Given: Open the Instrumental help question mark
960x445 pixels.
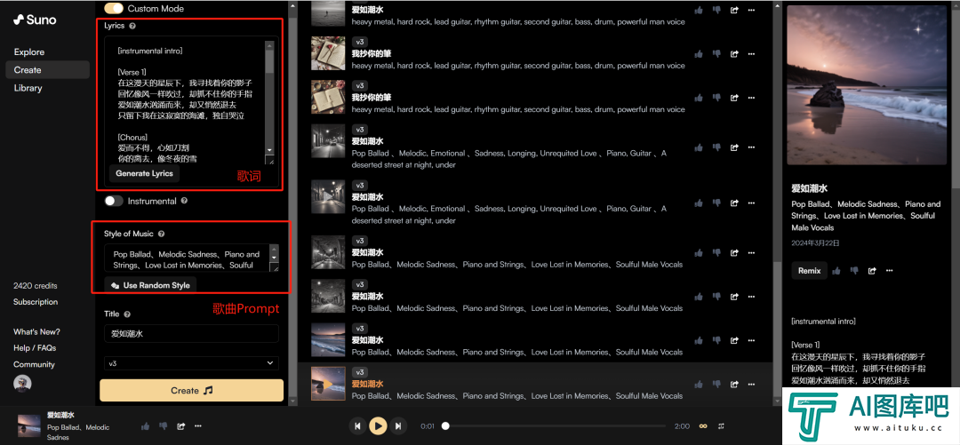Looking at the screenshot, I should click(184, 201).
